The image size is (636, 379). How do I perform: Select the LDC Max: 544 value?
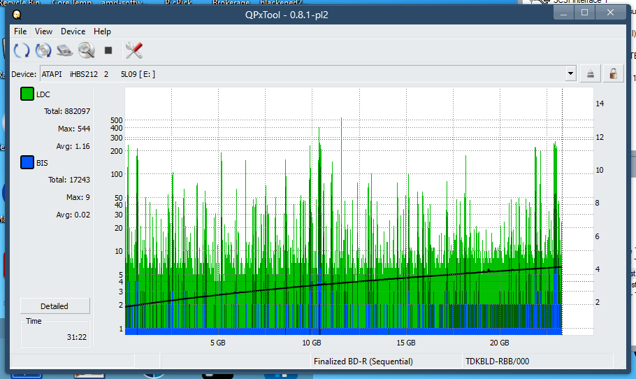click(74, 129)
